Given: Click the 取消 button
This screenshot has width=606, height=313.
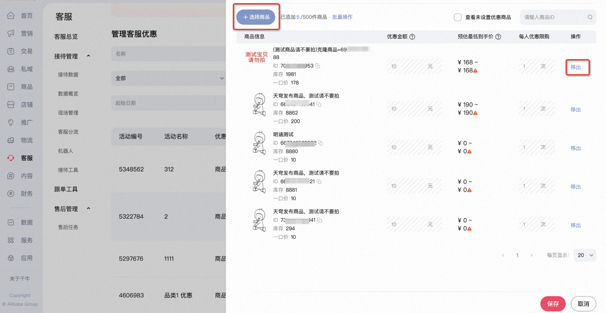Looking at the screenshot, I should [583, 304].
